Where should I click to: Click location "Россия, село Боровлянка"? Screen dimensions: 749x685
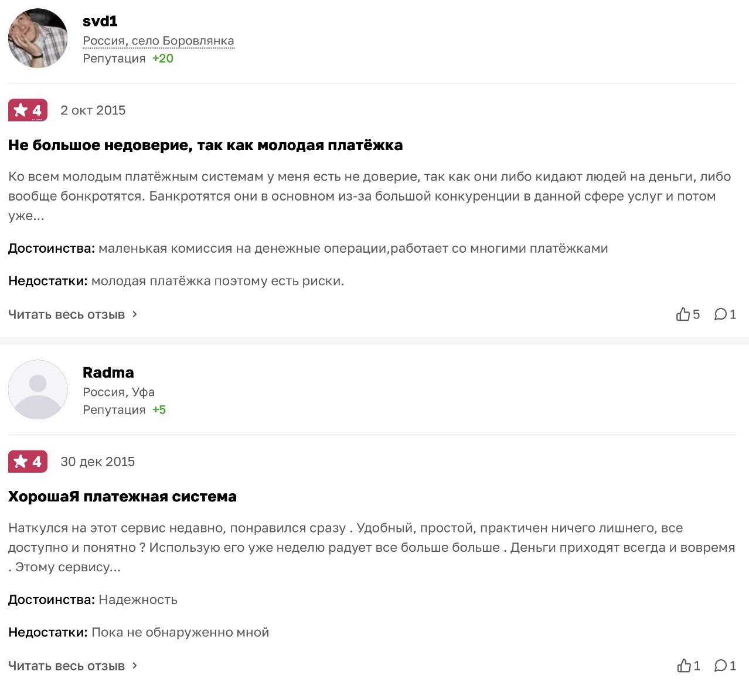click(158, 40)
